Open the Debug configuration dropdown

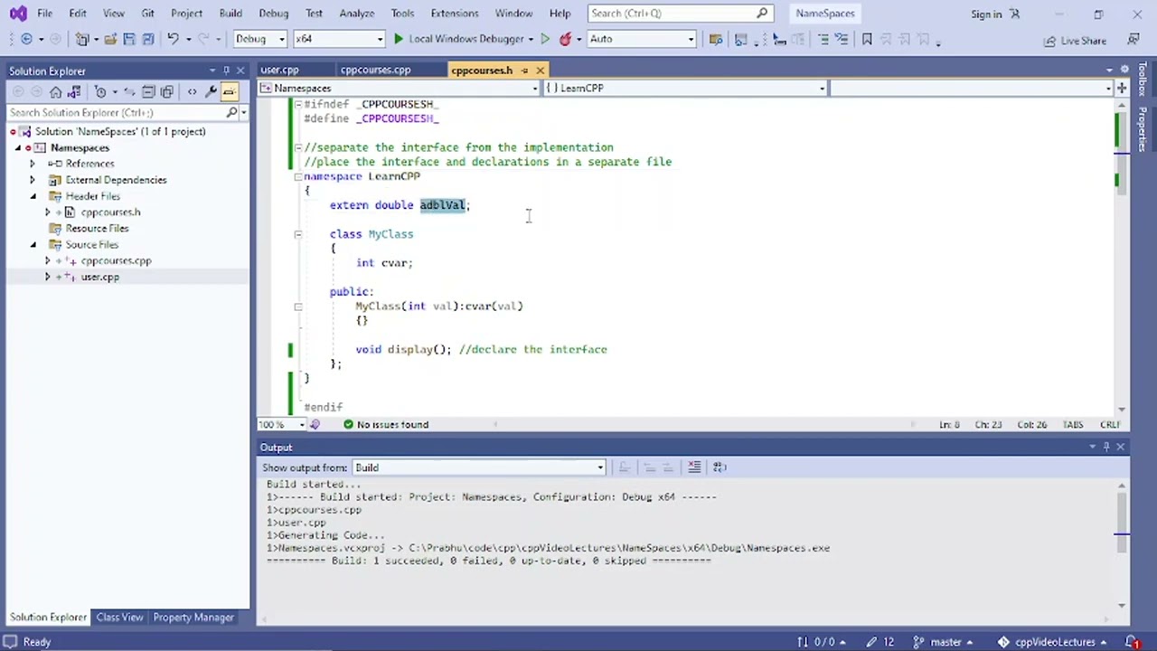pyautogui.click(x=259, y=39)
